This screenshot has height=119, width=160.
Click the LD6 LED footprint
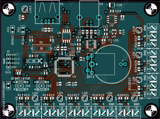[x=109, y=98]
